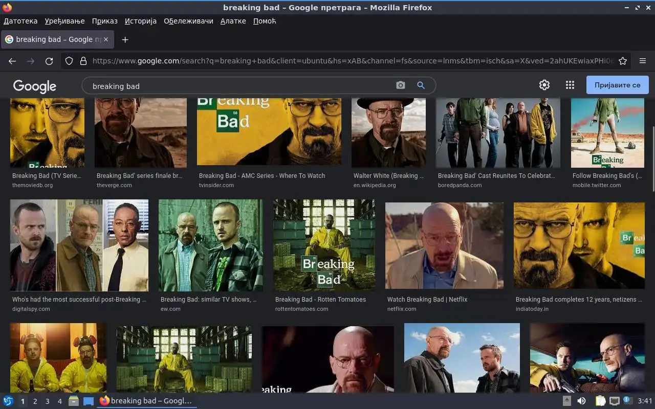Launch the file manager from the taskbar

tap(73, 401)
